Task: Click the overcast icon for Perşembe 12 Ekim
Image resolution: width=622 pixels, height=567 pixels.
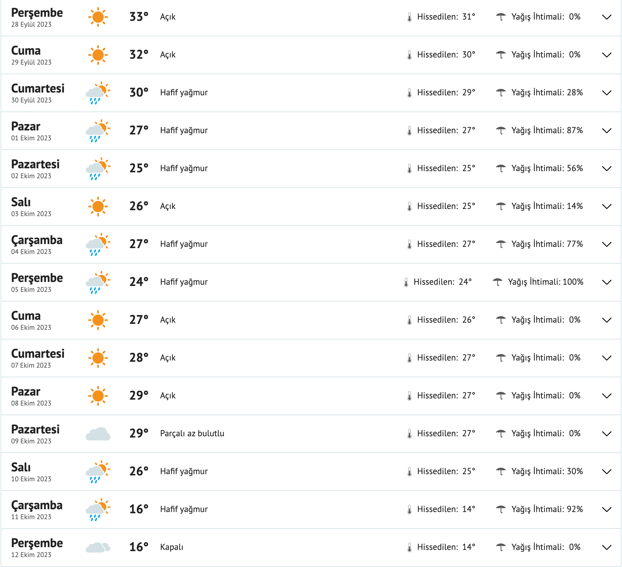Action: 97,547
